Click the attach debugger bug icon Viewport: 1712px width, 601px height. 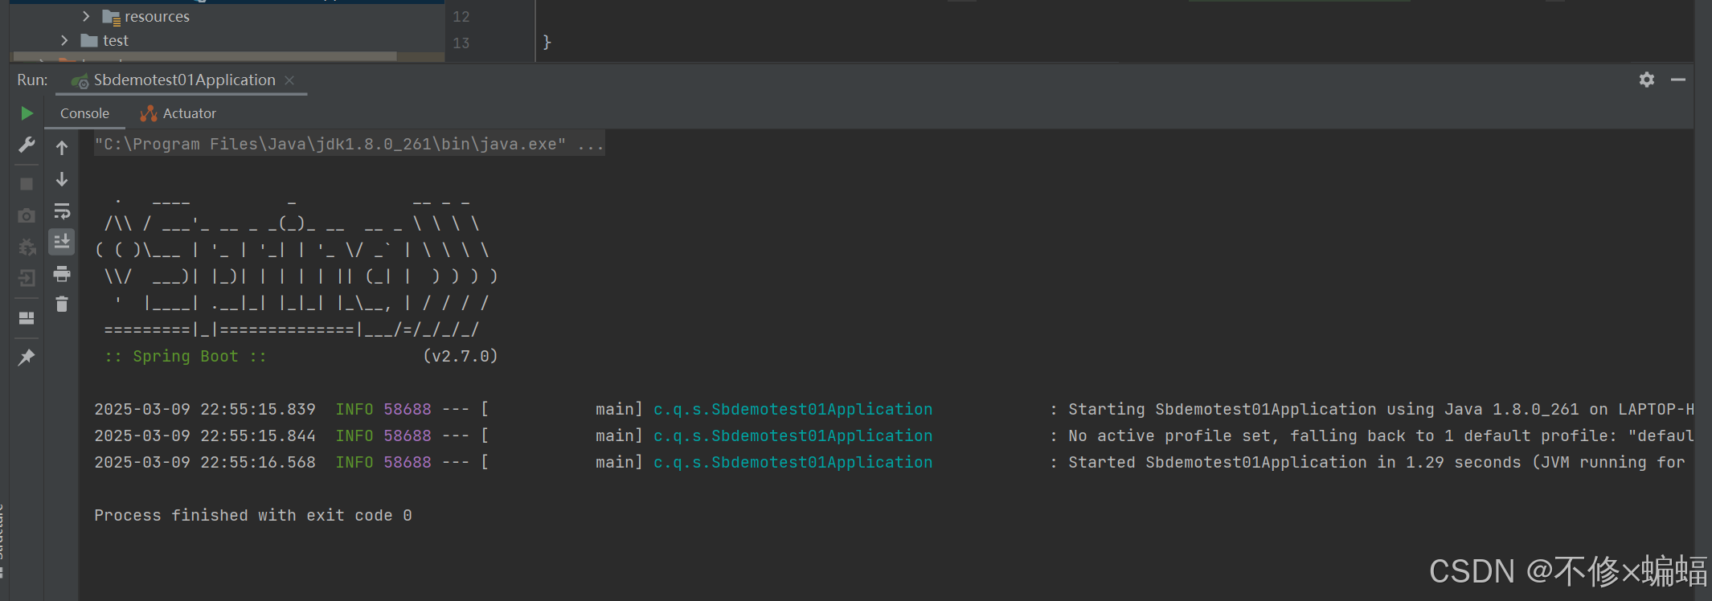(27, 247)
